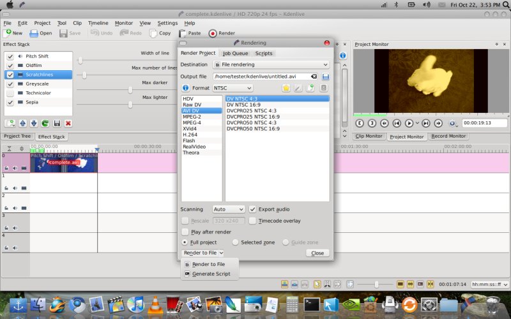Select H.264 in the format list
The image size is (511, 319).
[192, 135]
